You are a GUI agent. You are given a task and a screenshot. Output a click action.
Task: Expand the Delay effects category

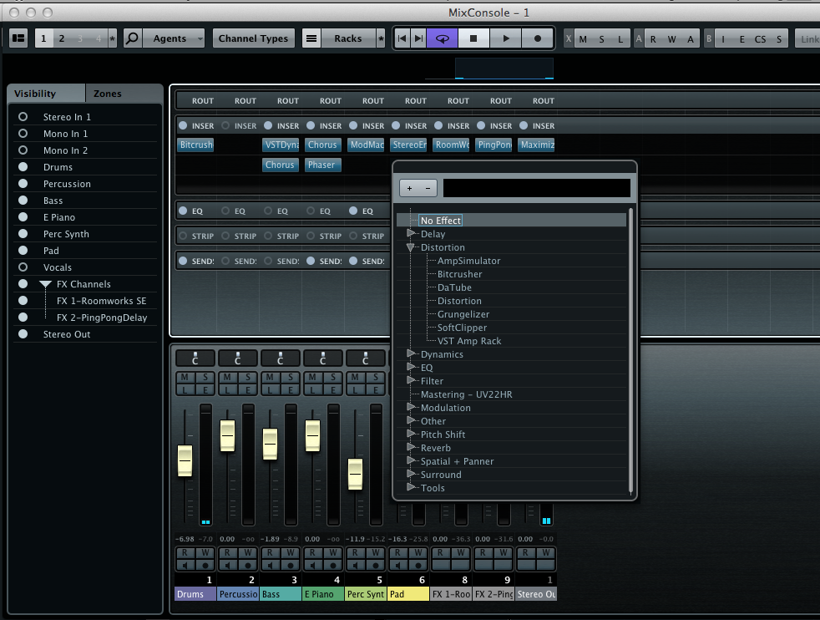411,234
